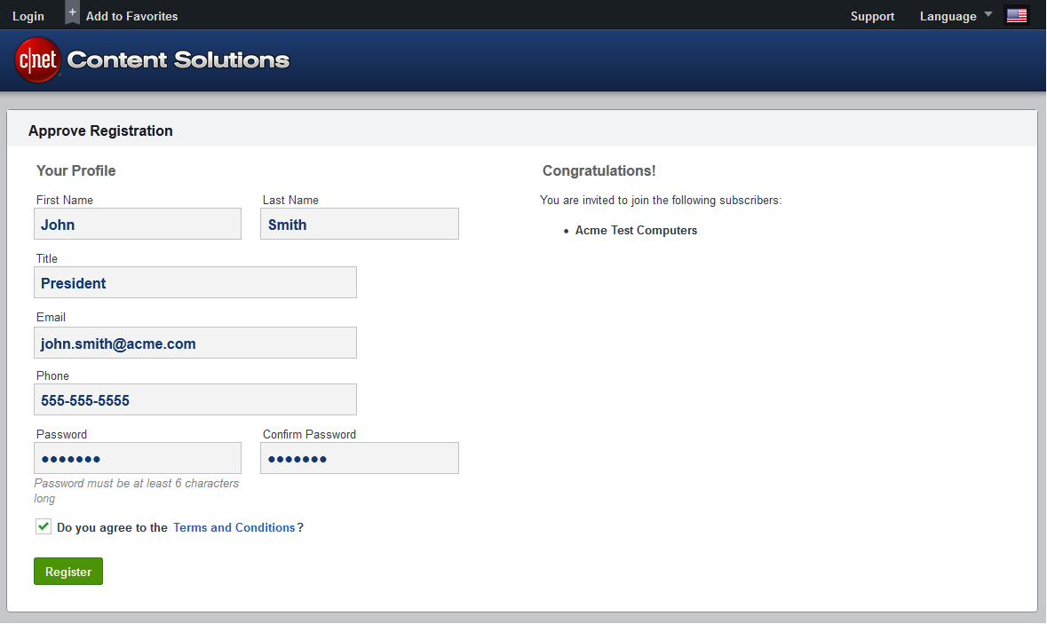
Task: Click the Content Solutions header title
Action: click(x=178, y=60)
